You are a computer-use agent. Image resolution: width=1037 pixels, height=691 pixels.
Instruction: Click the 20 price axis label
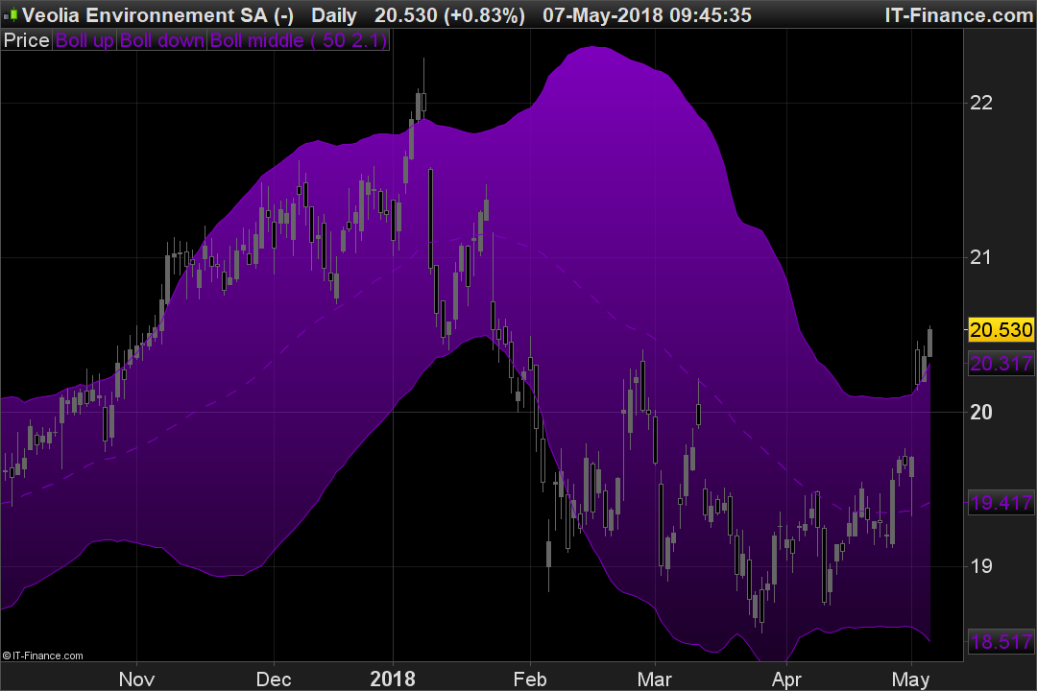tap(980, 412)
